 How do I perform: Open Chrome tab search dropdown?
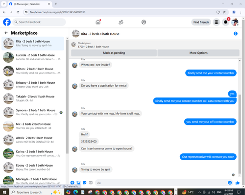pos(4,4)
